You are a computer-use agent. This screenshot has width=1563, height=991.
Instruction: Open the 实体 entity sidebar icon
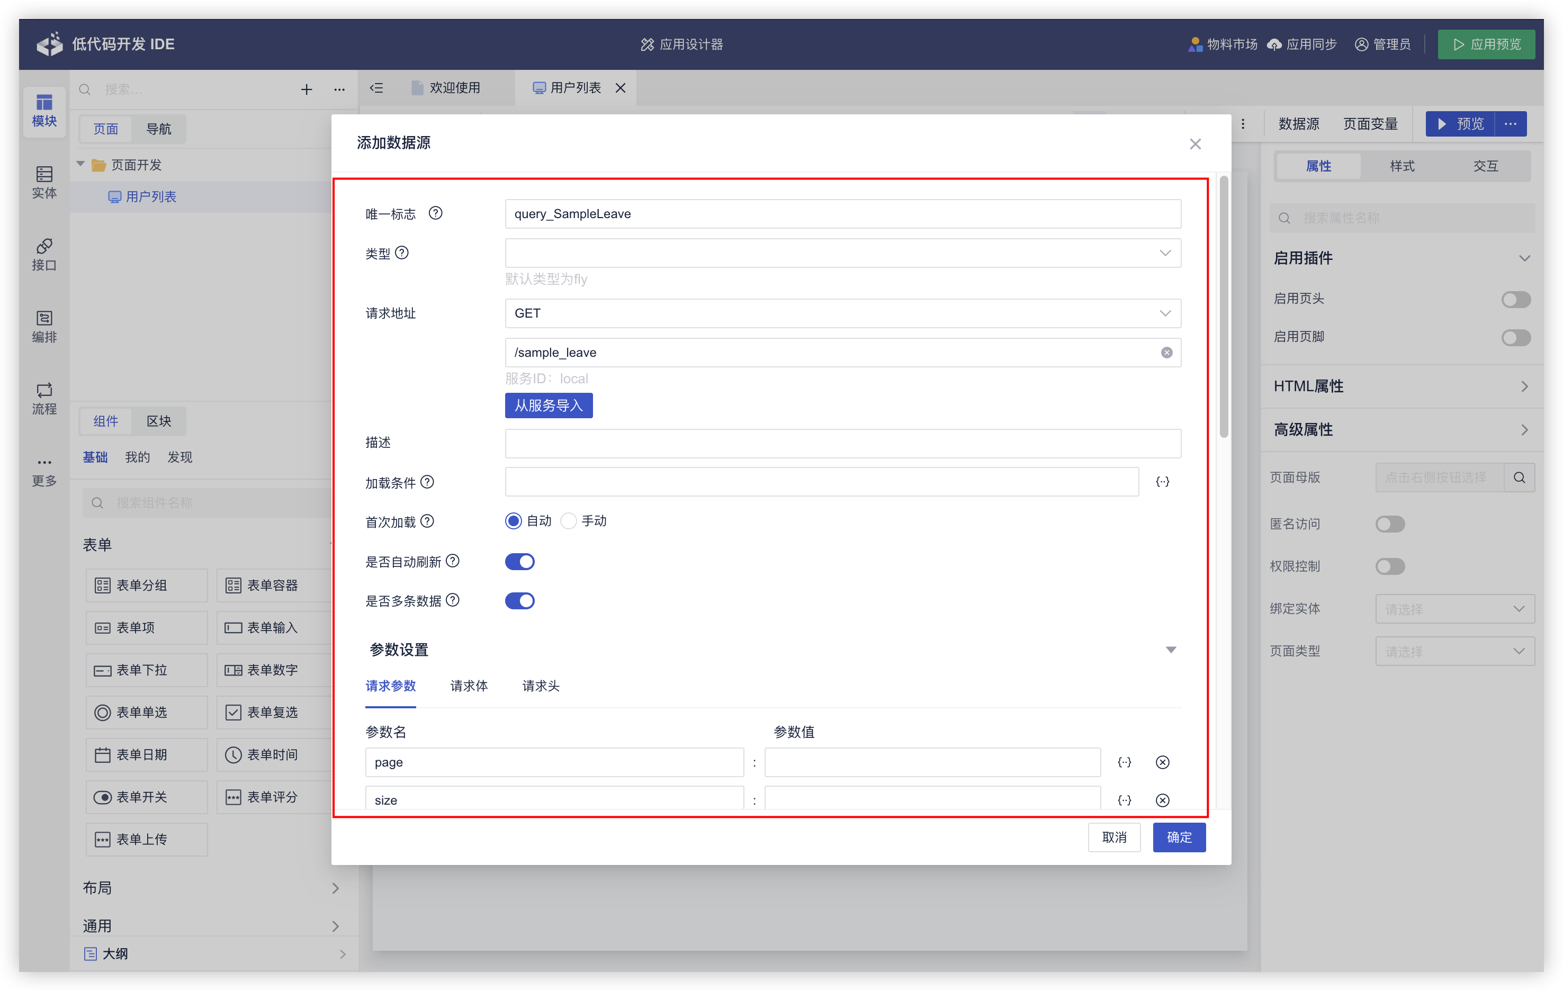pyautogui.click(x=44, y=182)
